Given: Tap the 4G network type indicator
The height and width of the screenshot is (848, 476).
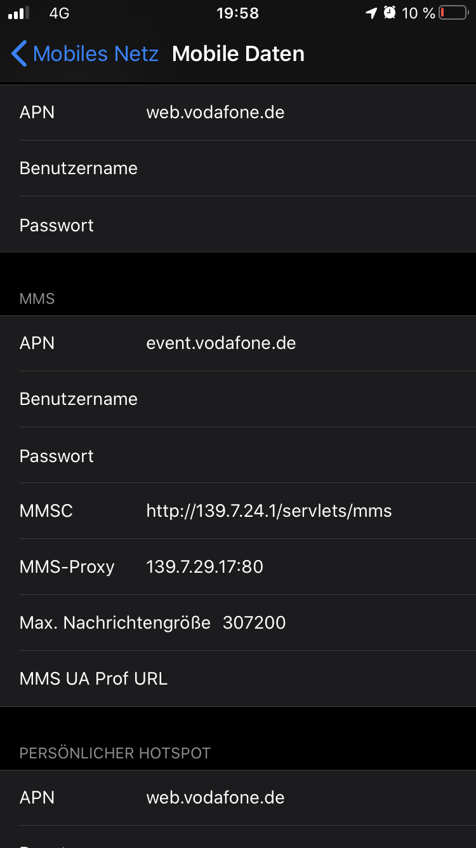Looking at the screenshot, I should pyautogui.click(x=59, y=13).
